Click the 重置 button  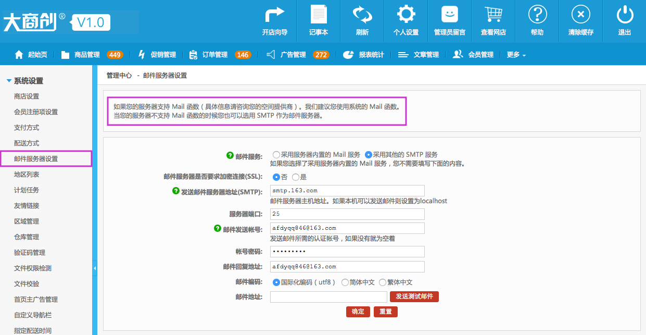click(386, 312)
